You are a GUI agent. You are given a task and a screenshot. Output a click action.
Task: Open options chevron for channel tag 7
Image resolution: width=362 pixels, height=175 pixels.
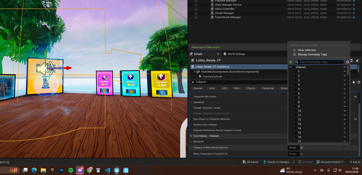point(345,98)
